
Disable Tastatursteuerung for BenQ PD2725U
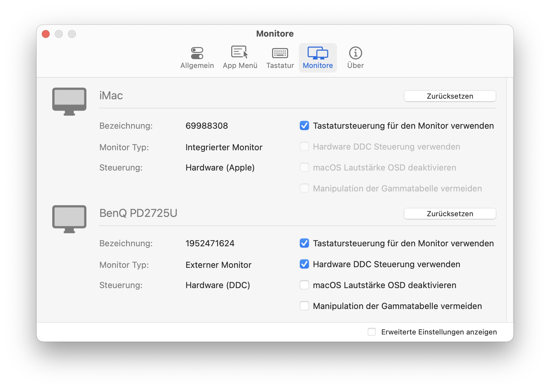click(304, 243)
